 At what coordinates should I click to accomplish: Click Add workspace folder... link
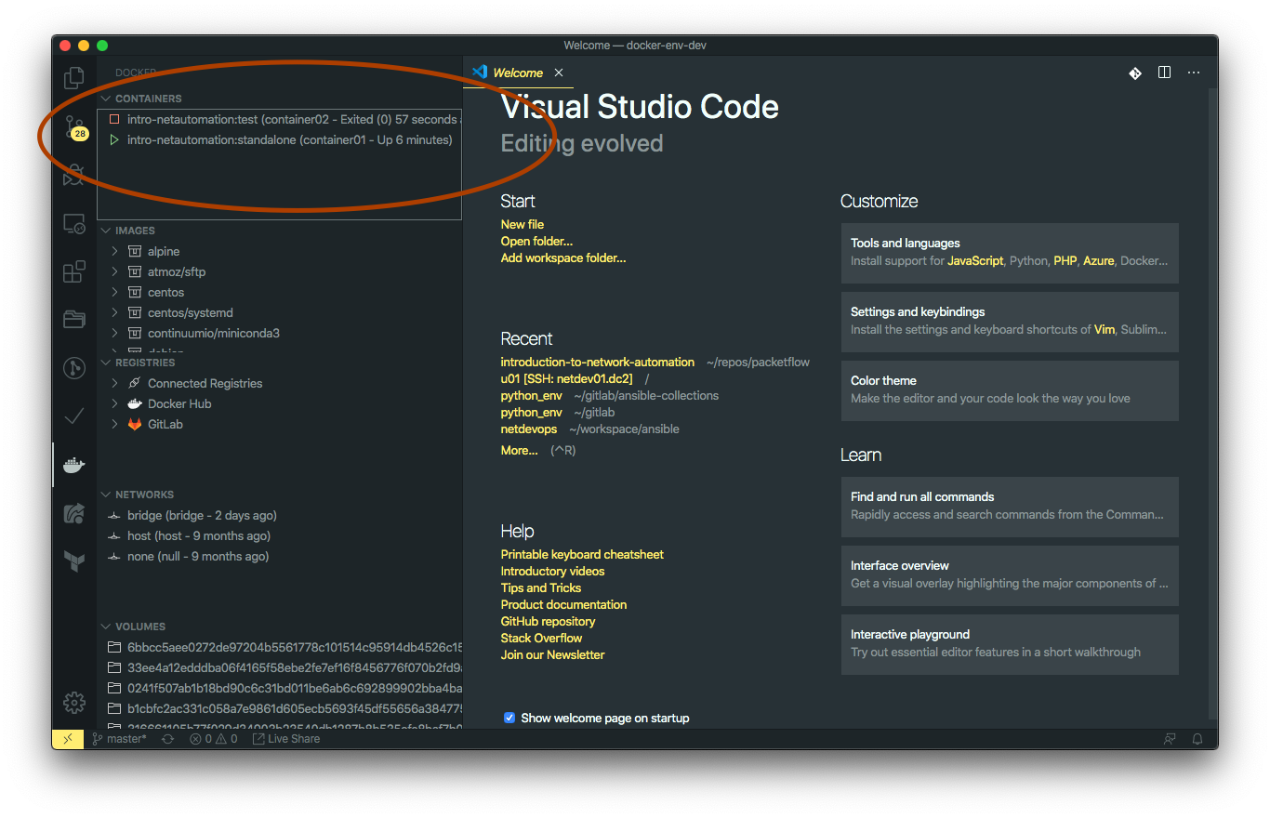point(563,257)
